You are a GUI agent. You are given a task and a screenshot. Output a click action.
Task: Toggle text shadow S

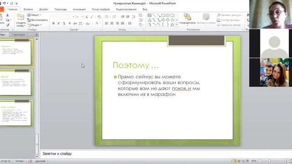click(69, 23)
